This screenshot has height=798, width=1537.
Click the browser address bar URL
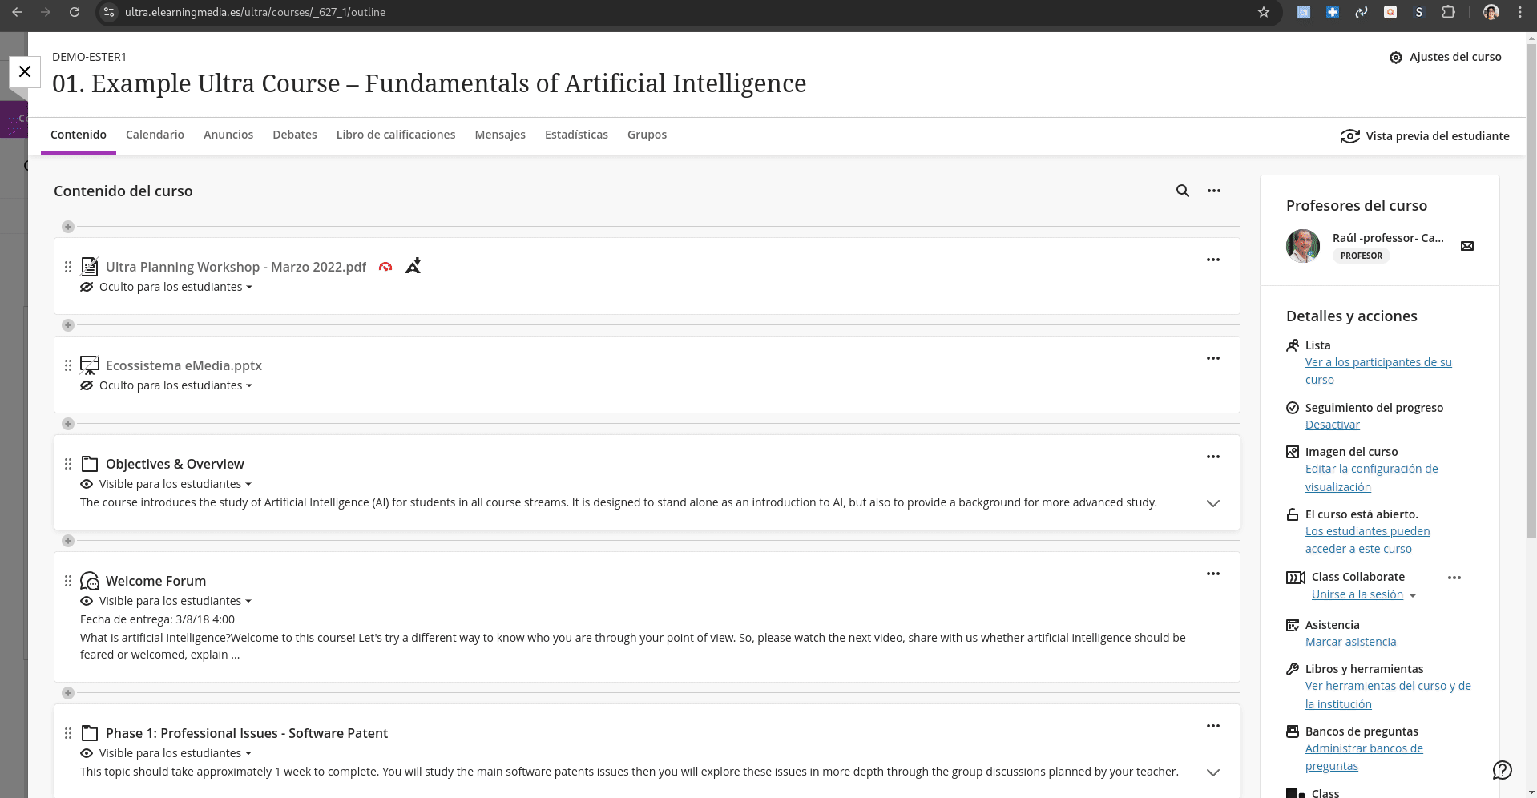pyautogui.click(x=255, y=12)
